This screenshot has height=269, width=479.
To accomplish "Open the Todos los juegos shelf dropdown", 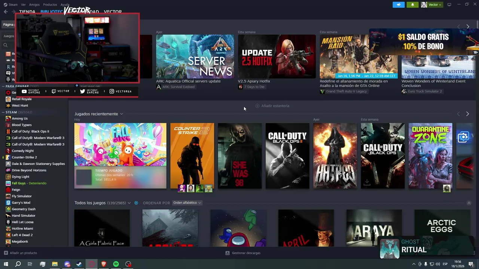I will coord(129,203).
